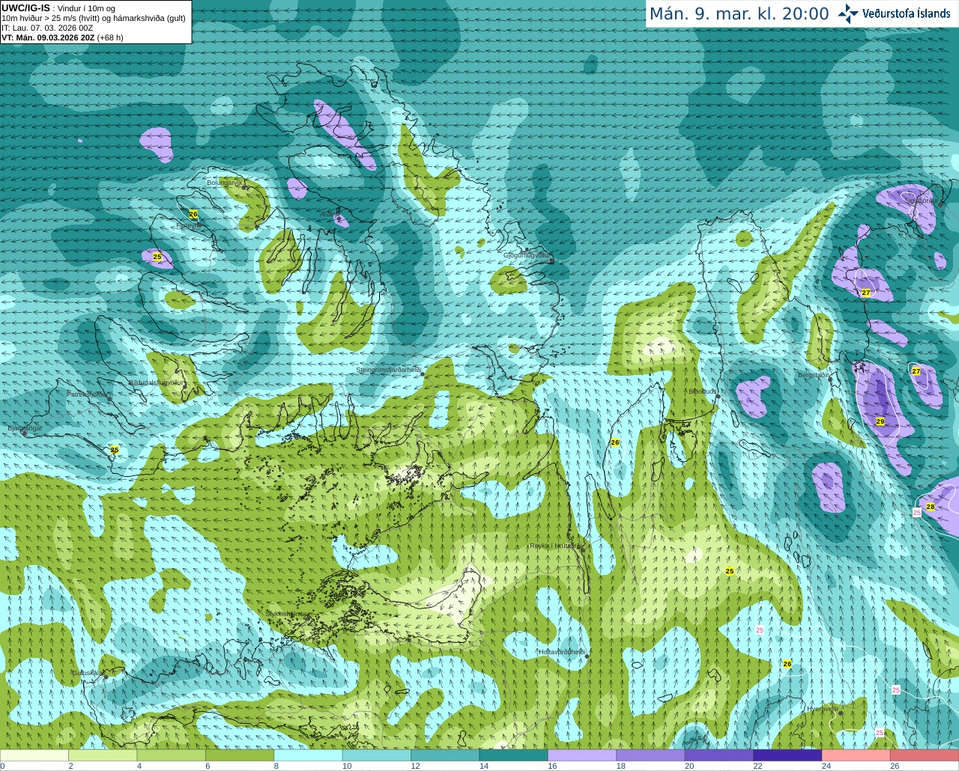Click the legend tick label 10

347,767
